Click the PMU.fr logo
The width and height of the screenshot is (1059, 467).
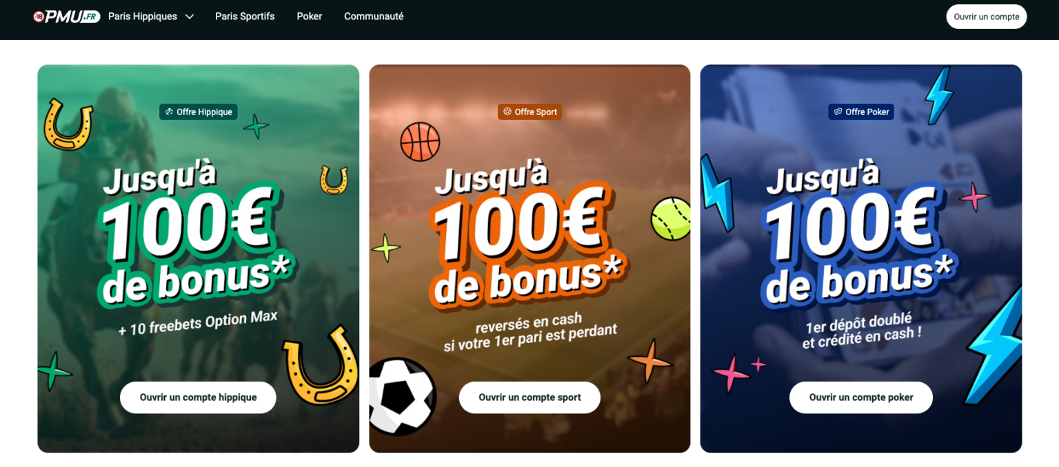pos(66,17)
